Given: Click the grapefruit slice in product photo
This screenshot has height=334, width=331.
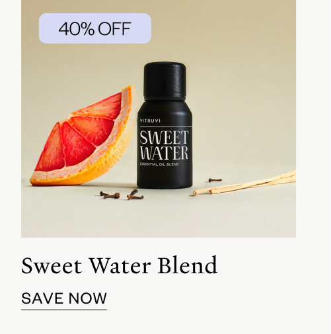Looking at the screenshot, I should [x=85, y=137].
